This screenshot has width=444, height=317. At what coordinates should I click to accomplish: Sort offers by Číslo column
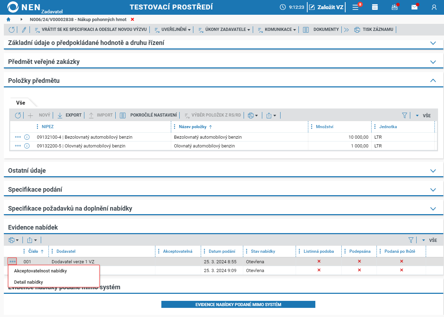click(x=34, y=251)
